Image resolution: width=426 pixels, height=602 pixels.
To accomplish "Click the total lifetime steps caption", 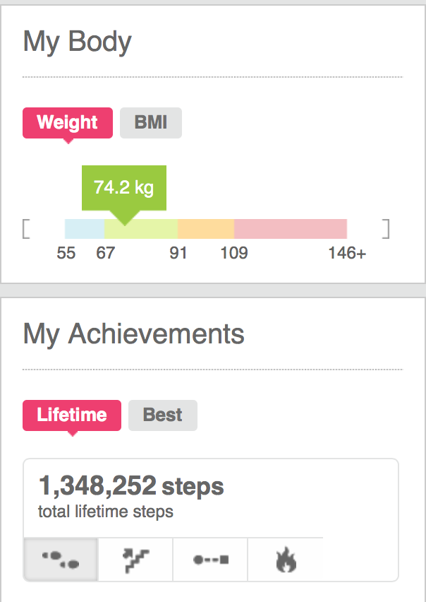I will (x=106, y=512).
